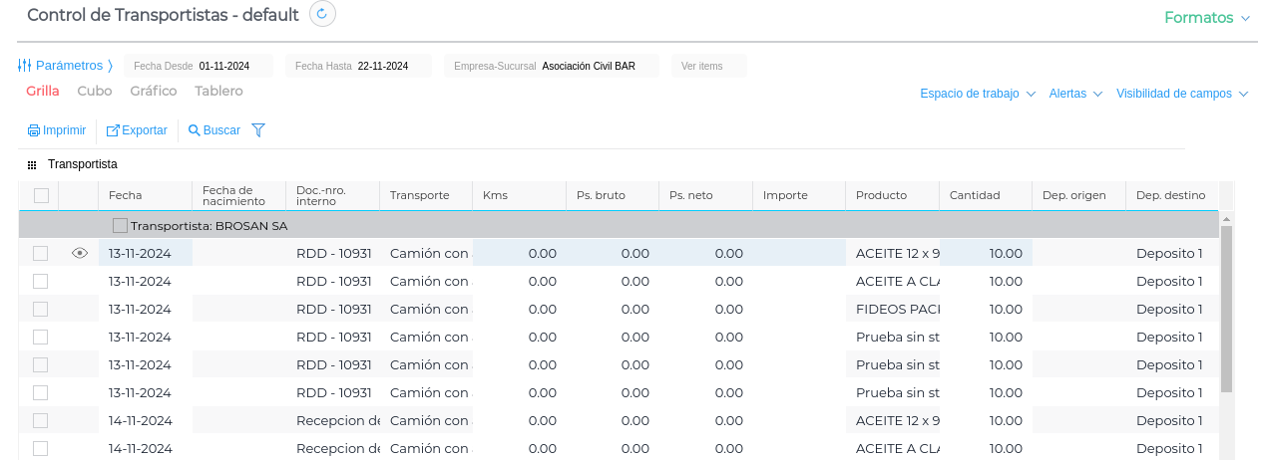Open the Tablero tab

pos(218,92)
